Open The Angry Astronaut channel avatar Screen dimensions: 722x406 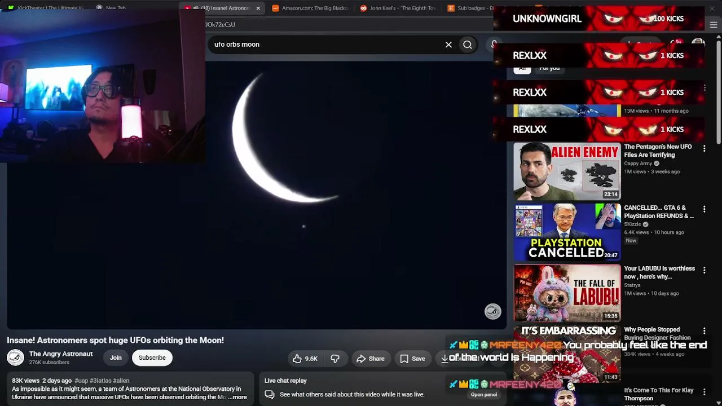[x=15, y=358]
